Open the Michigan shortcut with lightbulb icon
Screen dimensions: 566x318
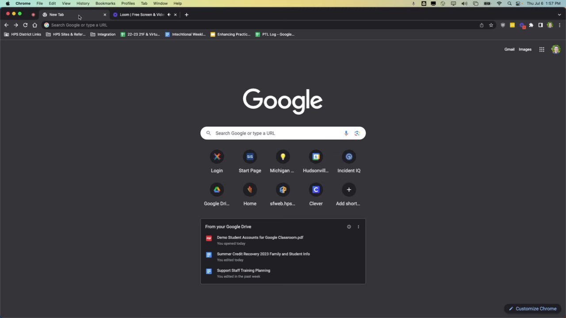click(283, 162)
